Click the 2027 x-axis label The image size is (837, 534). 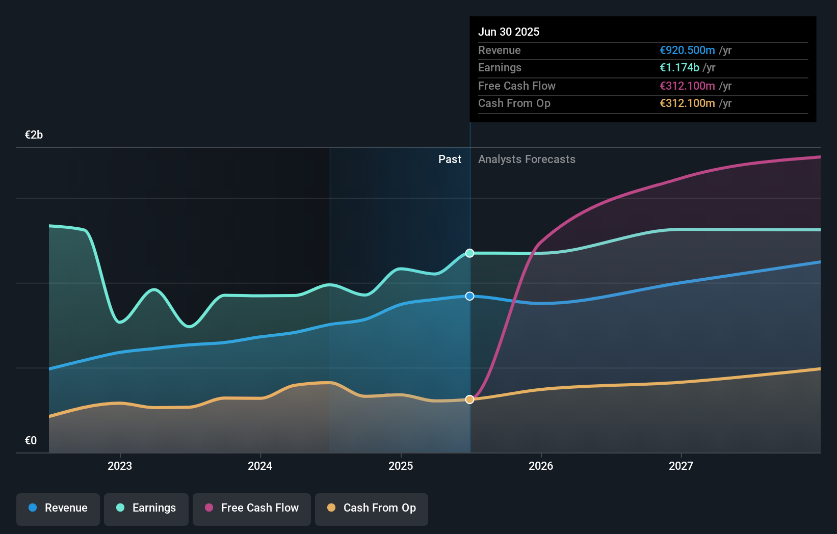[x=681, y=466]
